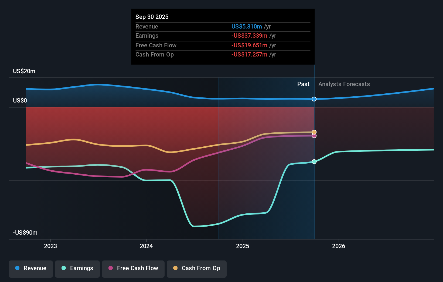Click the blue Revenue legend color dot

point(17,268)
